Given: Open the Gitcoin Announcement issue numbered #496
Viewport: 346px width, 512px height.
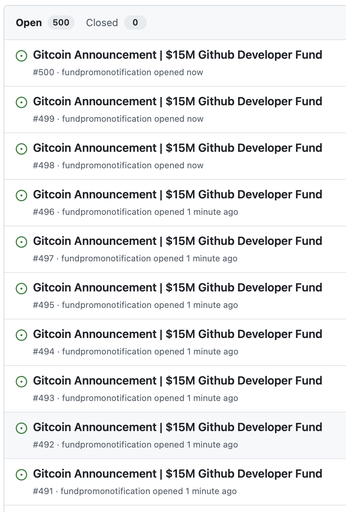Looking at the screenshot, I should point(177,194).
